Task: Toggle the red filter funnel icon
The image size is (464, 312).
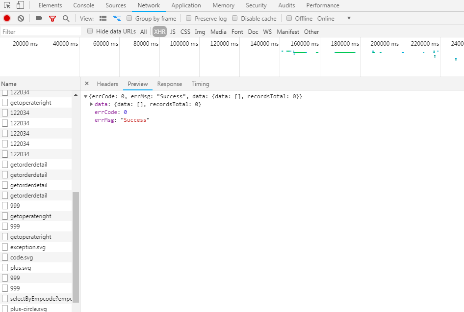Action: (x=52, y=19)
